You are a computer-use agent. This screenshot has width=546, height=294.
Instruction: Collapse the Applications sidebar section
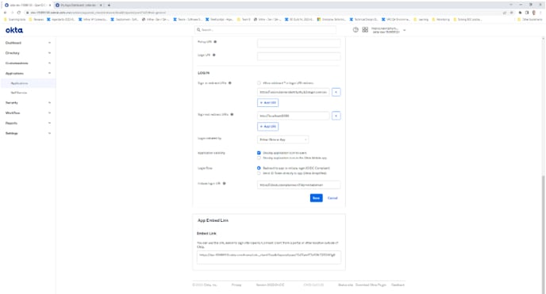tap(28, 74)
